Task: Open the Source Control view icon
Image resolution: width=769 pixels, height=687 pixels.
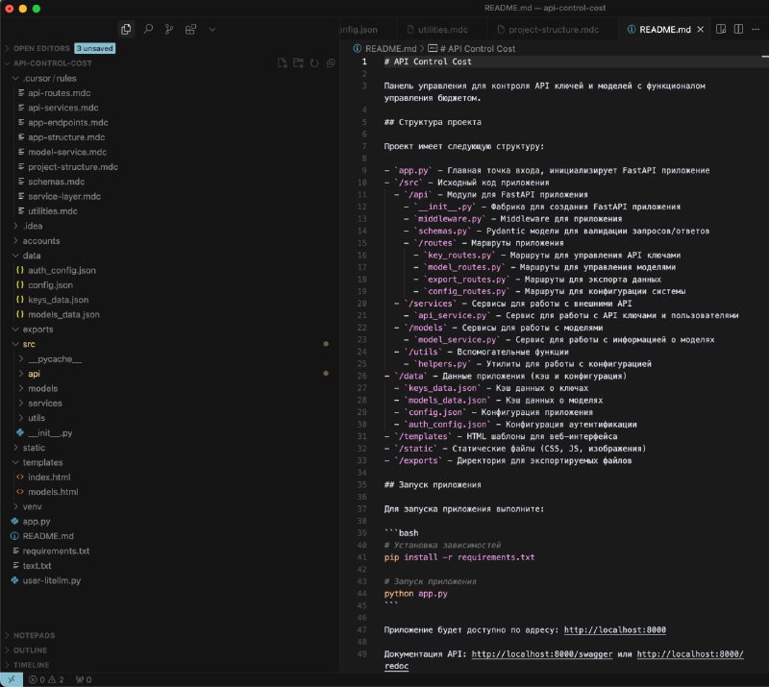Action: (169, 30)
